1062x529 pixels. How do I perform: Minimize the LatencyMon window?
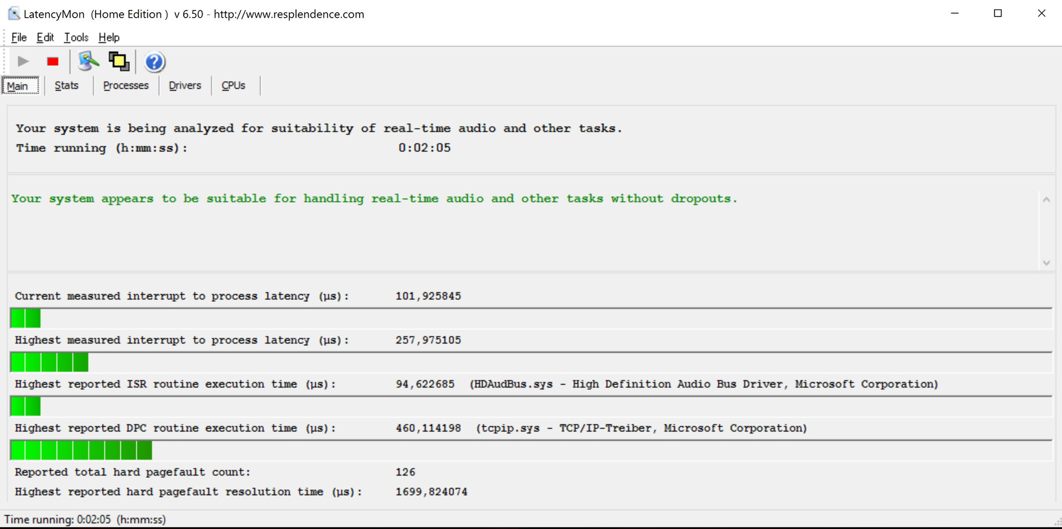pyautogui.click(x=955, y=13)
